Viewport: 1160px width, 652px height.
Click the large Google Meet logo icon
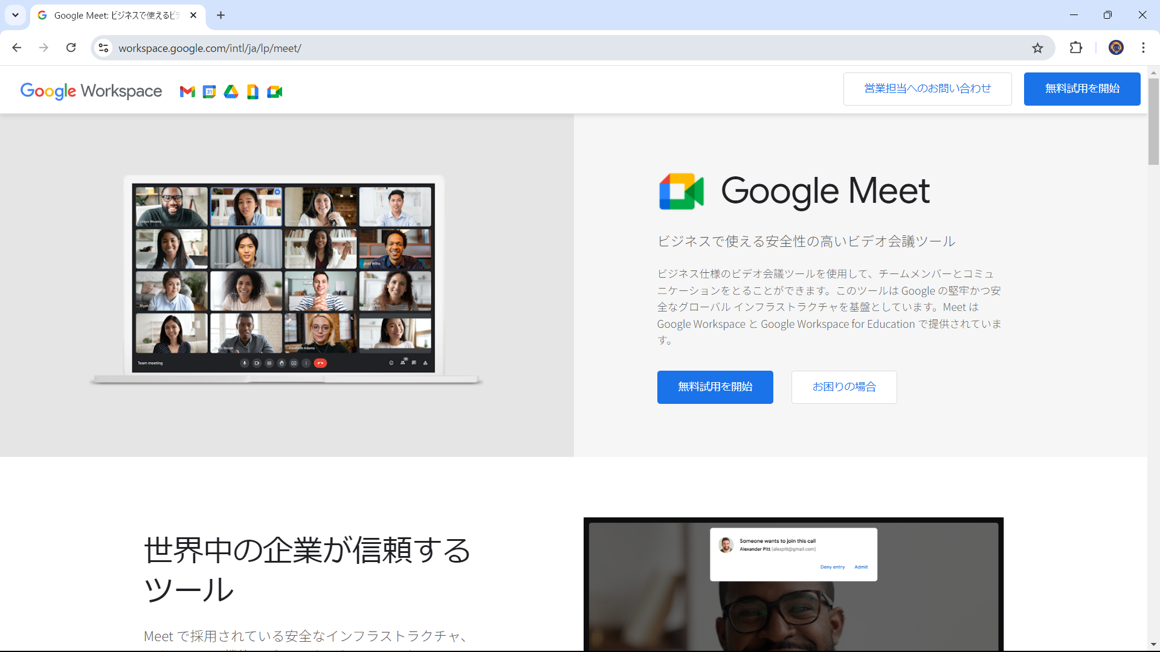[x=681, y=191]
